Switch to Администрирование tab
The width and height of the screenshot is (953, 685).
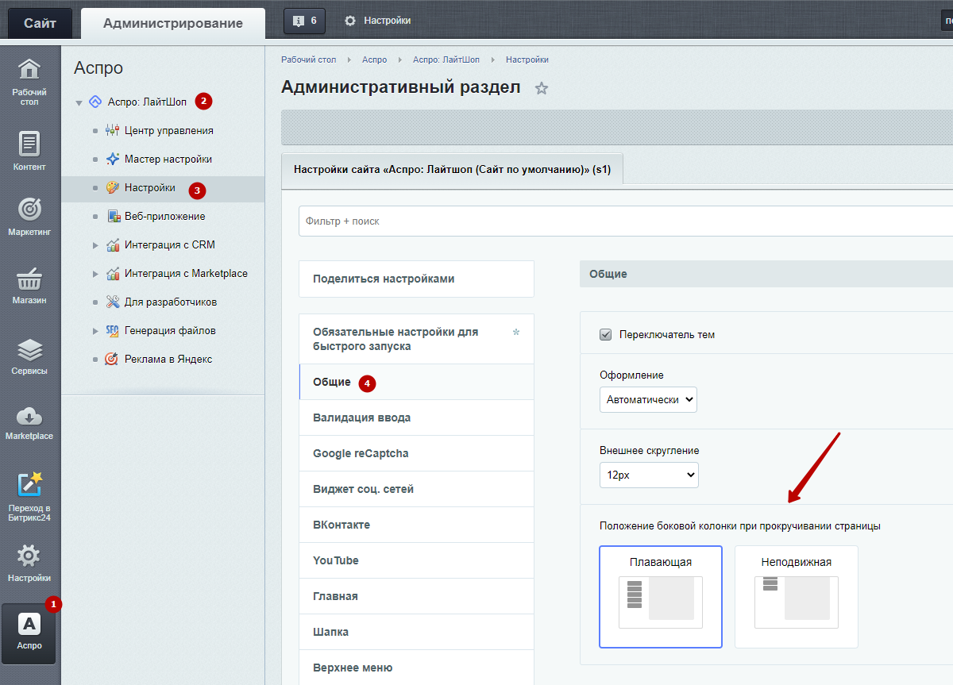(173, 23)
